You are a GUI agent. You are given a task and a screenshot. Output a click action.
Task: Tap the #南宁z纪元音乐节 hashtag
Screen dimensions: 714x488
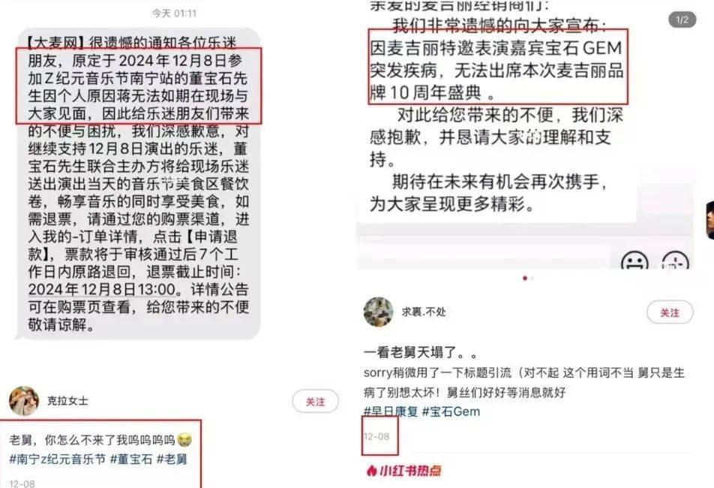58,459
